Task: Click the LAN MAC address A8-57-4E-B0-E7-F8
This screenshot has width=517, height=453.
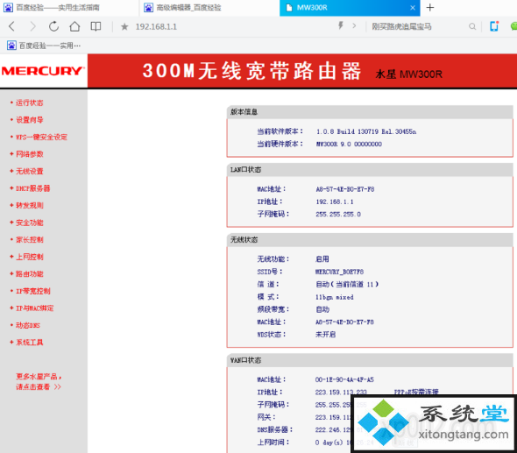Action: pyautogui.click(x=345, y=189)
